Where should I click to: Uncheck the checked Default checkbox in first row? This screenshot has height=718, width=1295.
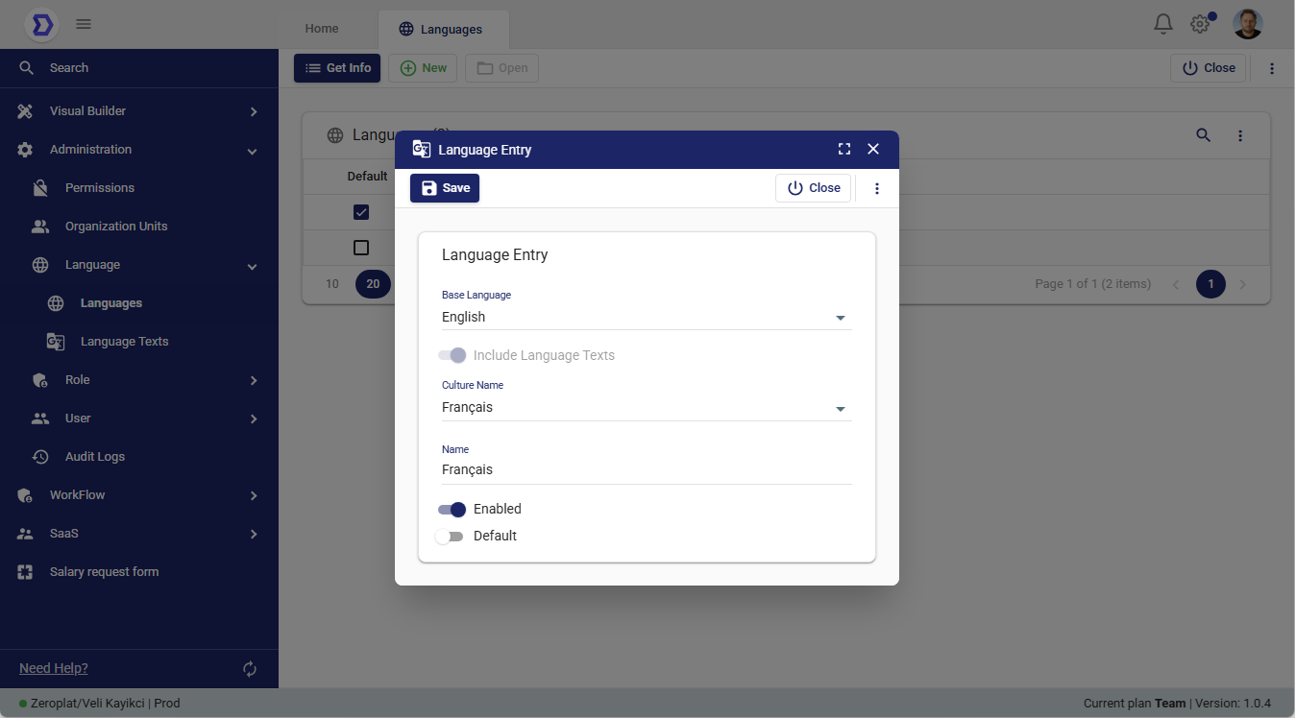click(361, 212)
